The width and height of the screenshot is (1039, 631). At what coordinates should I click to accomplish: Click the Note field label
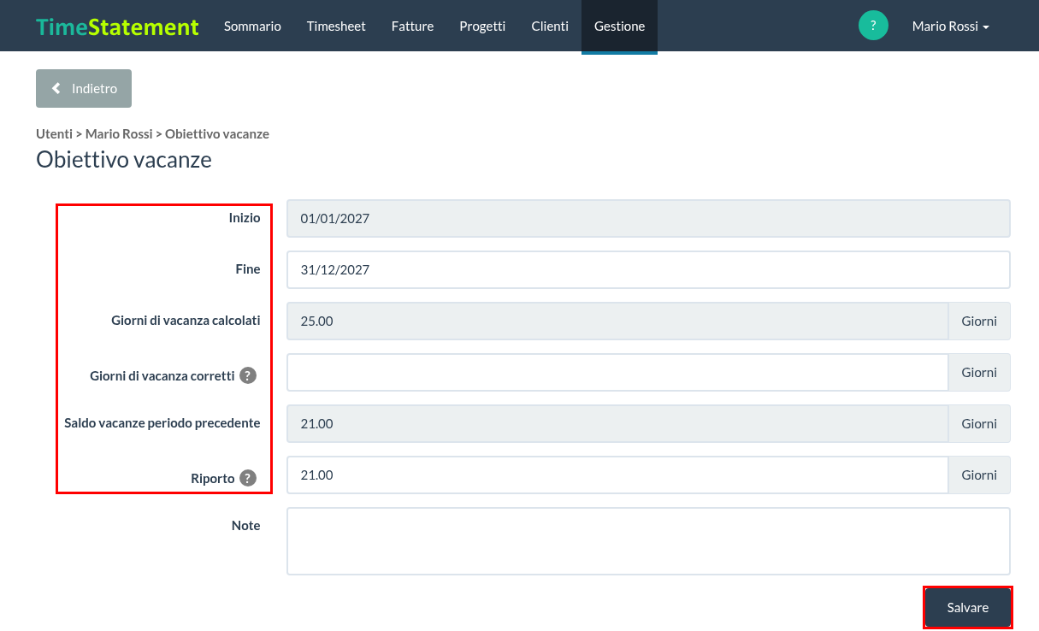tap(246, 525)
